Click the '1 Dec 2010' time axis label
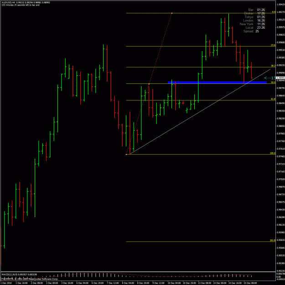Viewport: 285px width, 285px height. click(x=6, y=283)
